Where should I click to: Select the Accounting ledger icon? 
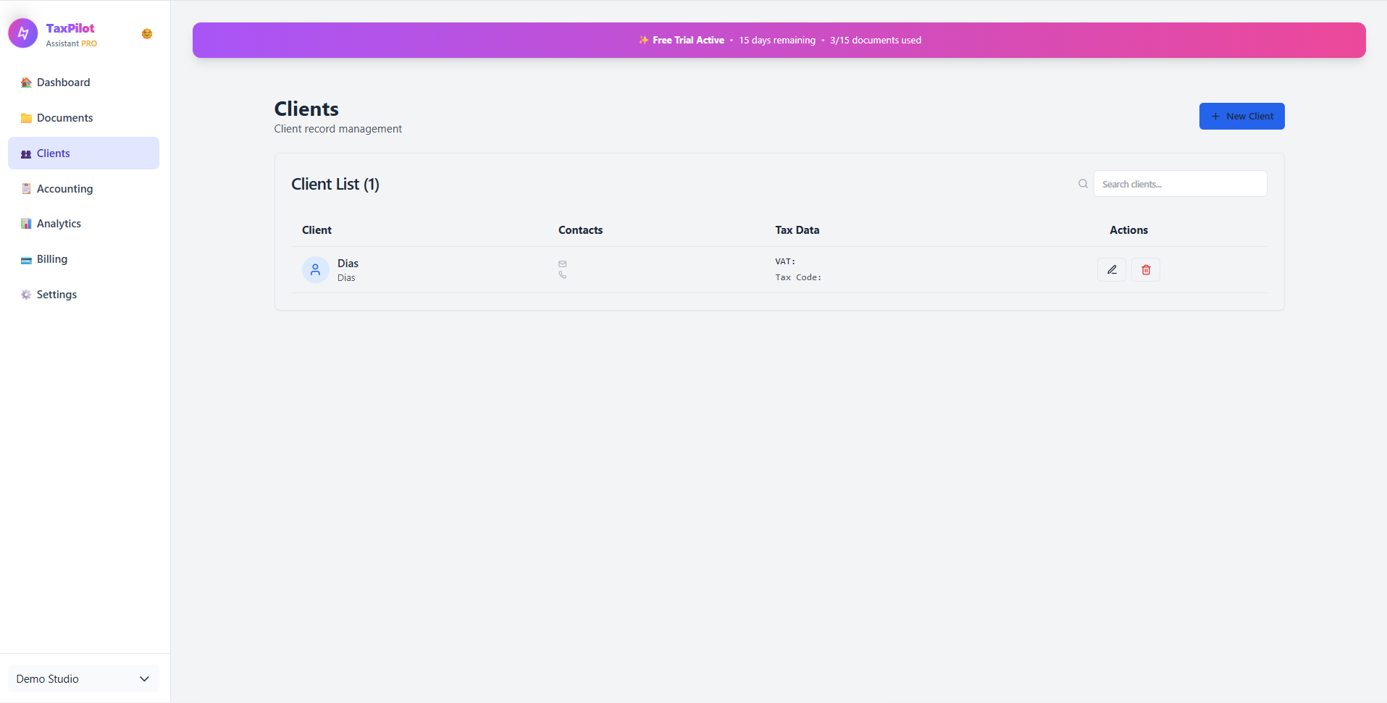(x=26, y=188)
